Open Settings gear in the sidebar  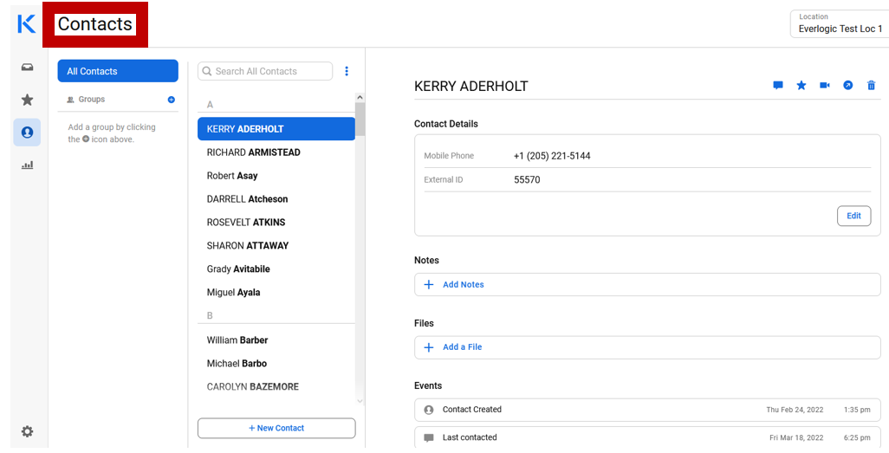pyautogui.click(x=27, y=431)
